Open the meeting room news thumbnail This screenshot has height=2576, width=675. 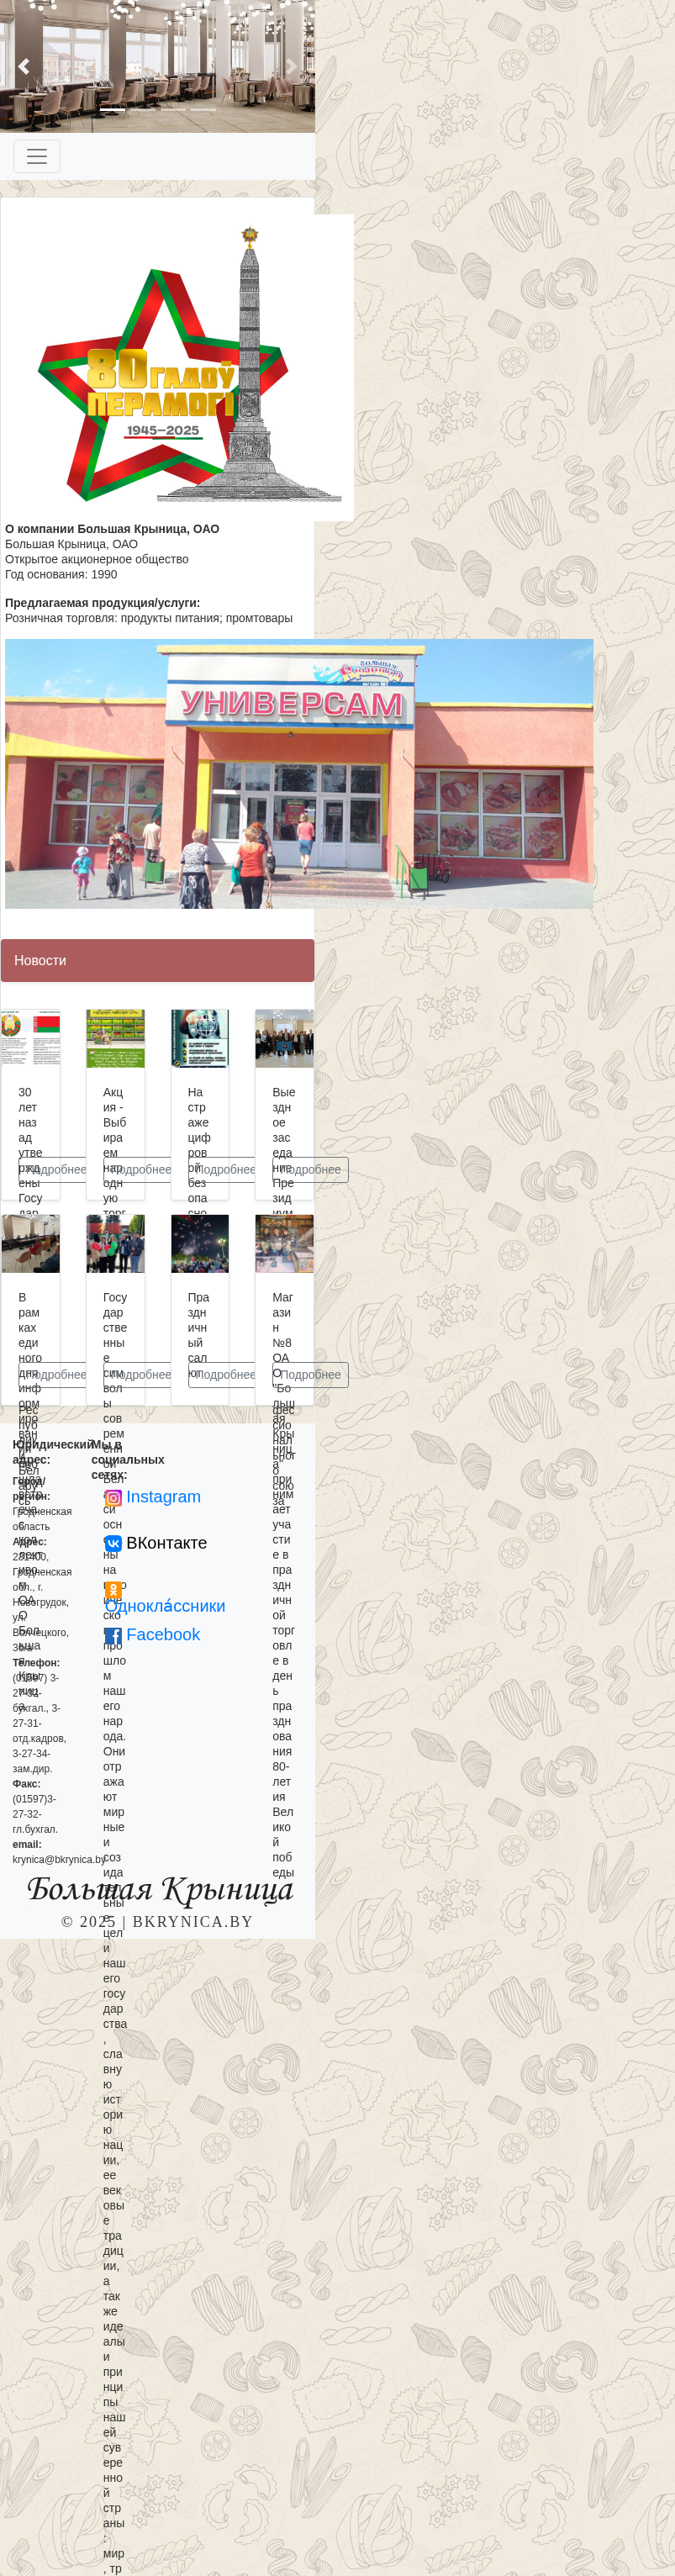[x=31, y=1244]
